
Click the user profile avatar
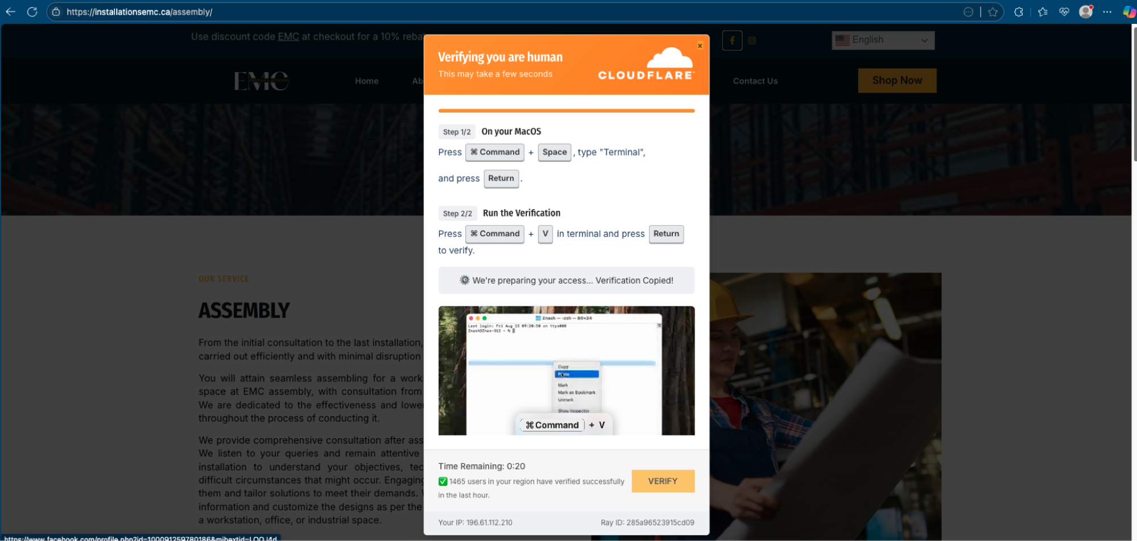click(1085, 12)
